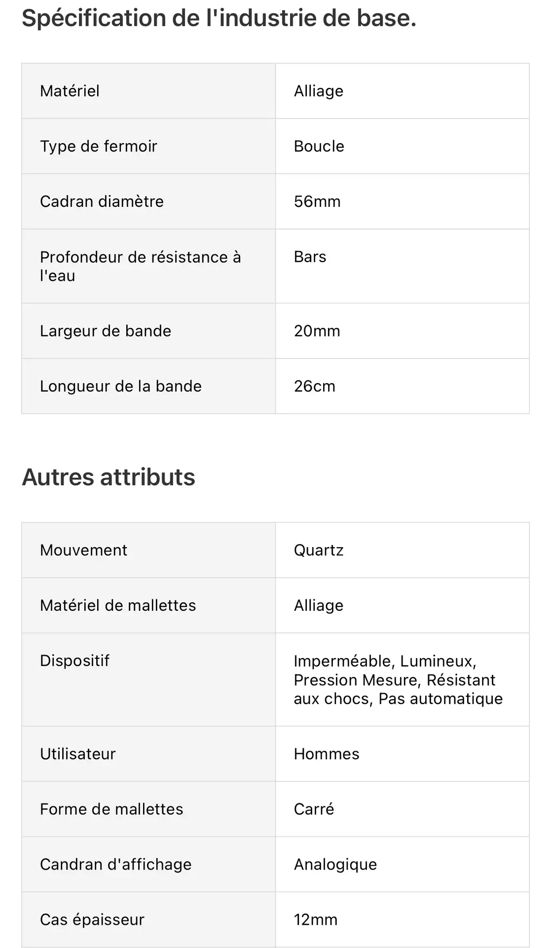Click the 'Spécification de l'industrie de base' heading
The width and height of the screenshot is (551, 948).
(x=219, y=19)
